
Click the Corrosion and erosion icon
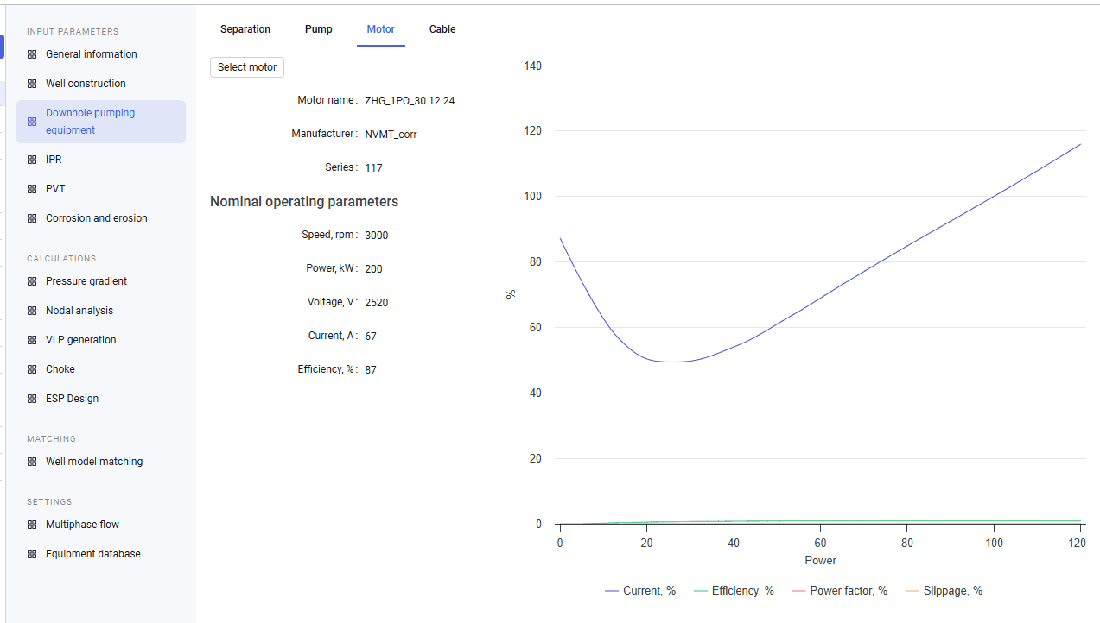tap(32, 218)
